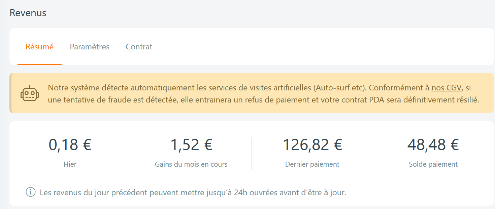Click the yellow warning banner's left border
This screenshot has height=209, width=495.
[x=11, y=93]
